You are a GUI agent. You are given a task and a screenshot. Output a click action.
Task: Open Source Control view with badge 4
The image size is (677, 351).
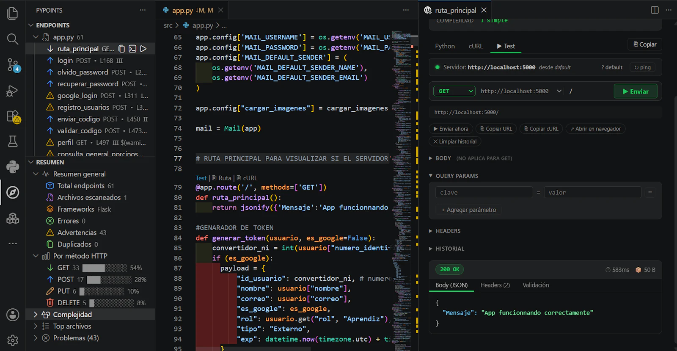13,65
